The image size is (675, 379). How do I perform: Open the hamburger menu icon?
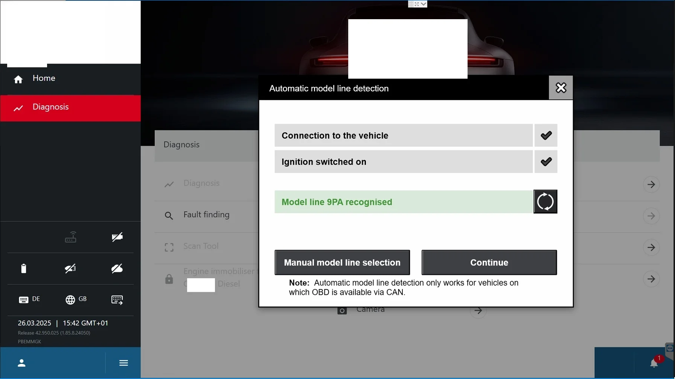point(123,363)
